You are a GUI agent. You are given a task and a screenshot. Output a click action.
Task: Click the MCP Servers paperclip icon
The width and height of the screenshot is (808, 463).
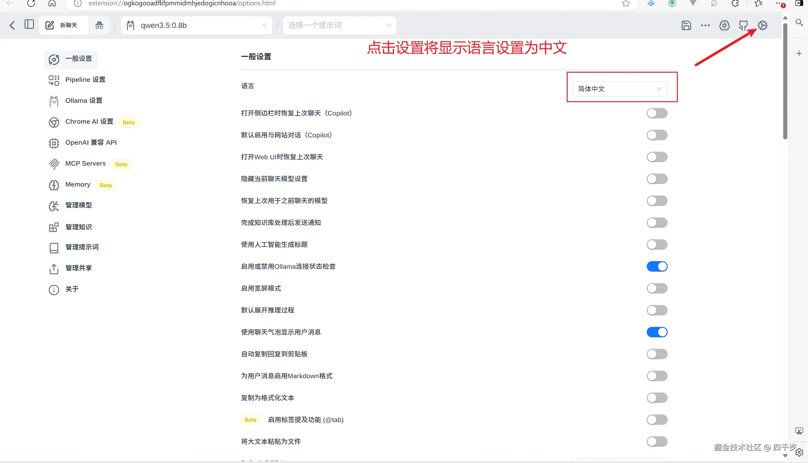(54, 164)
